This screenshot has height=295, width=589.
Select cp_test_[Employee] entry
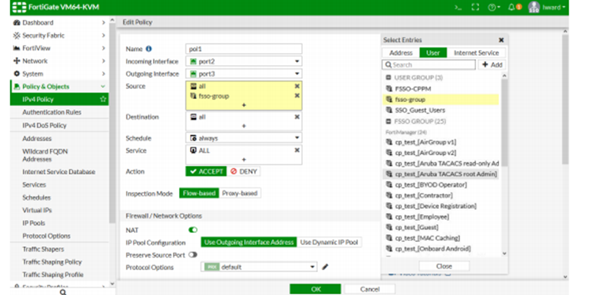coord(440,217)
